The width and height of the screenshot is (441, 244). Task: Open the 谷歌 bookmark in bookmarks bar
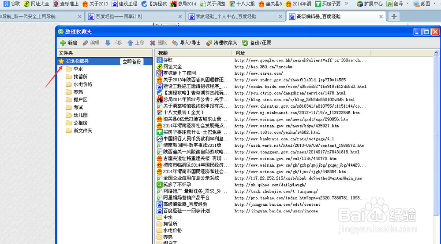click(x=11, y=4)
